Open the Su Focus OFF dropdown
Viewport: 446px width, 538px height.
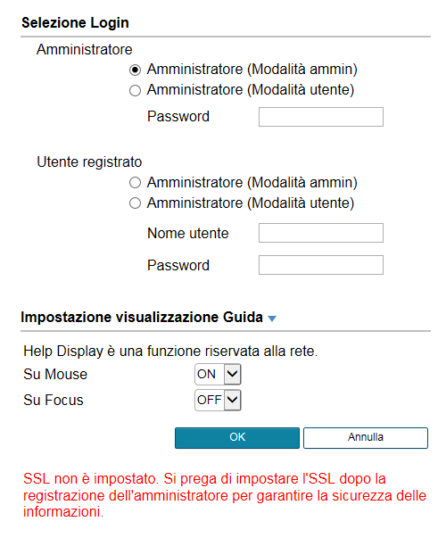[x=218, y=400]
